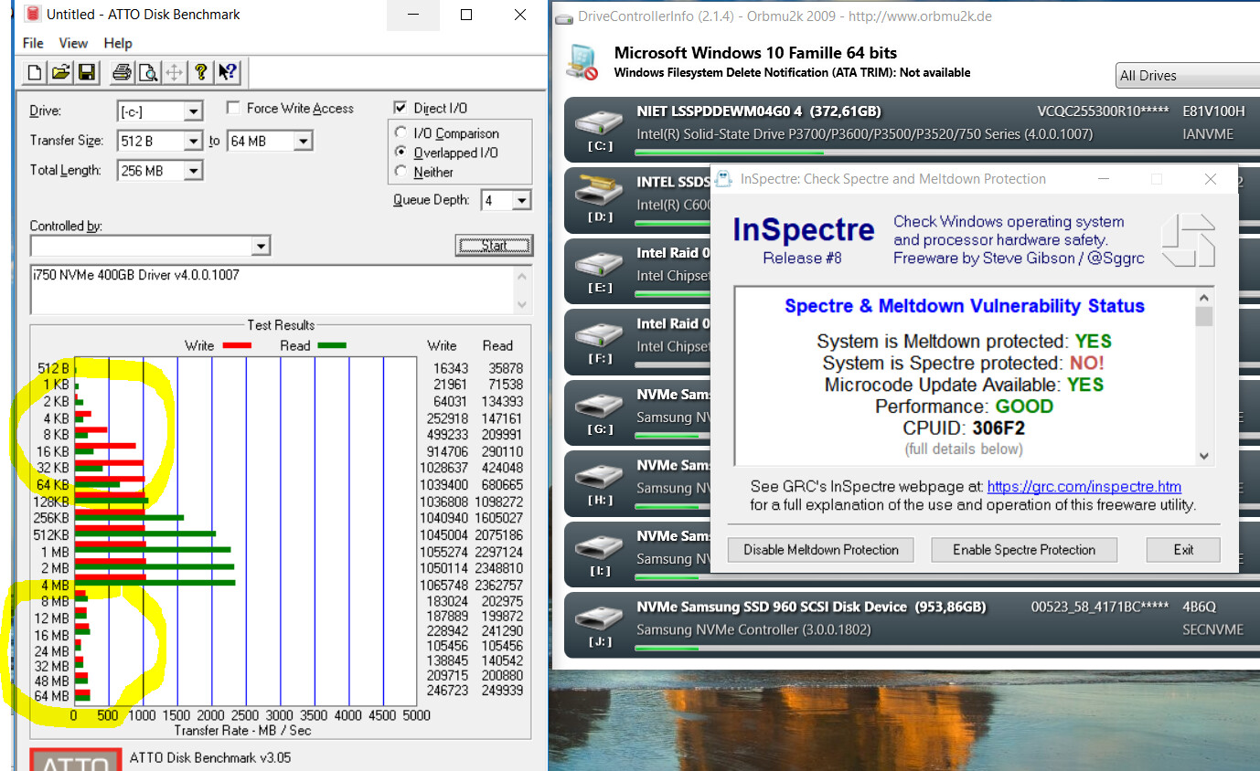Click the 512 B write value 16343
Screen dimensions: 1260x771
450,368
